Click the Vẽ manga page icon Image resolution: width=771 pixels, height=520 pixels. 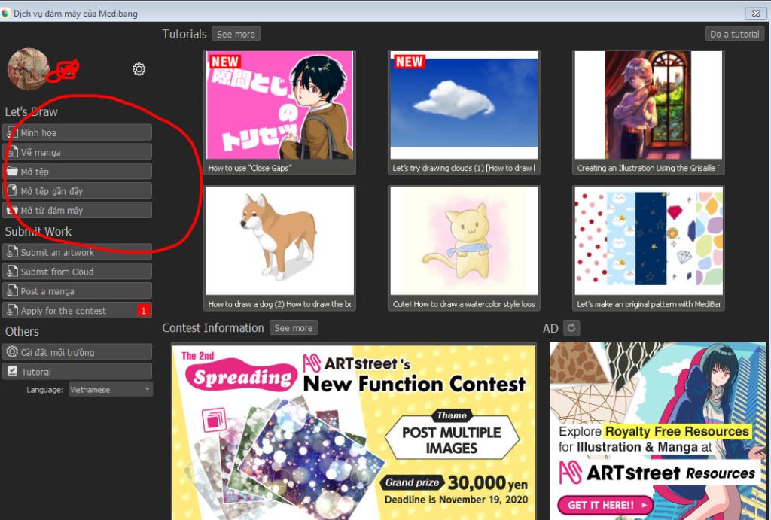click(12, 152)
